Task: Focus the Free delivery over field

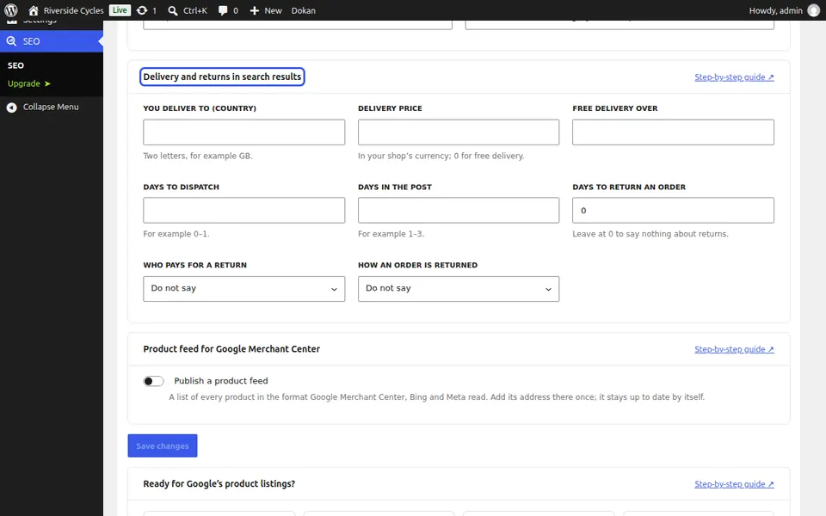Action: point(673,132)
